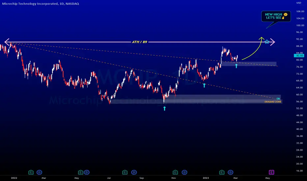Click the 82.60 current price badge
The height and width of the screenshot is (181, 307).
[299, 56]
